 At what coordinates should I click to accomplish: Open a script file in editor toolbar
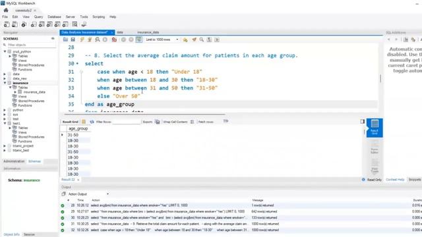(x=65, y=39)
